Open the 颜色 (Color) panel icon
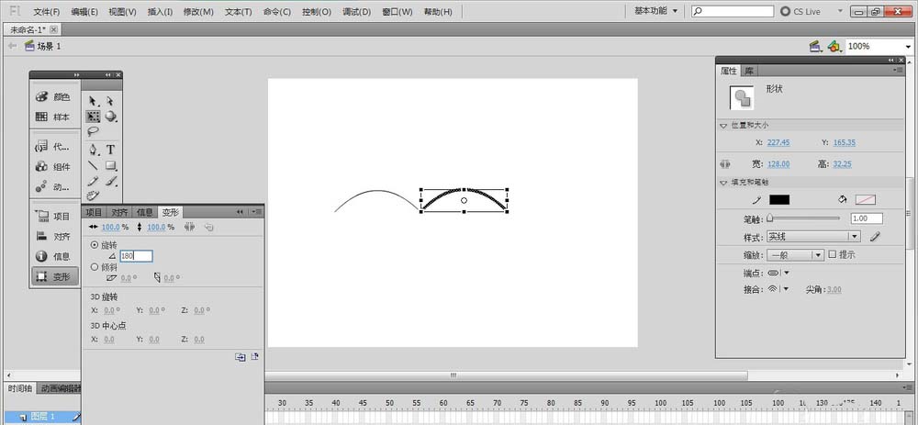Viewport: 918px width, 425px height. coord(53,96)
